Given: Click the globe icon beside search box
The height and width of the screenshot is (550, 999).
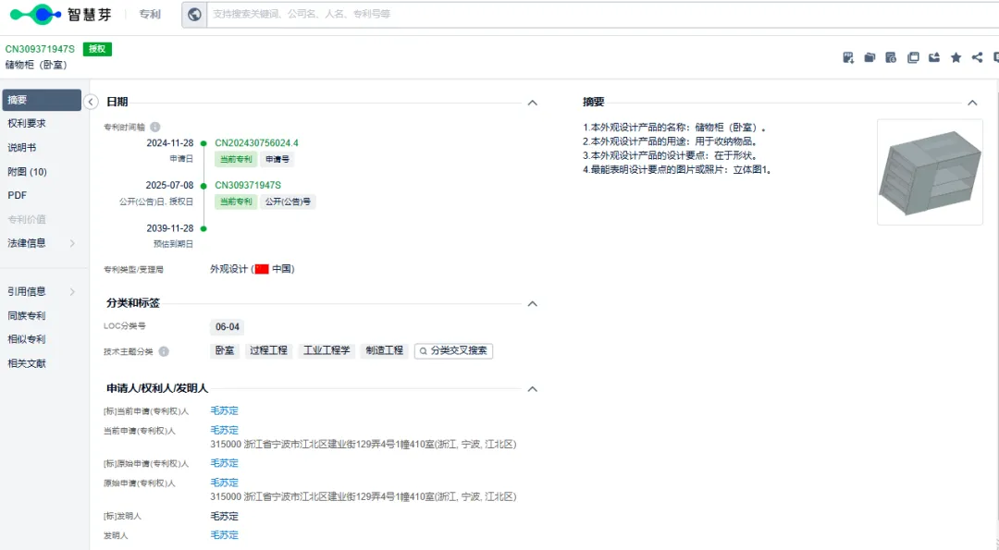Looking at the screenshot, I should tap(194, 14).
